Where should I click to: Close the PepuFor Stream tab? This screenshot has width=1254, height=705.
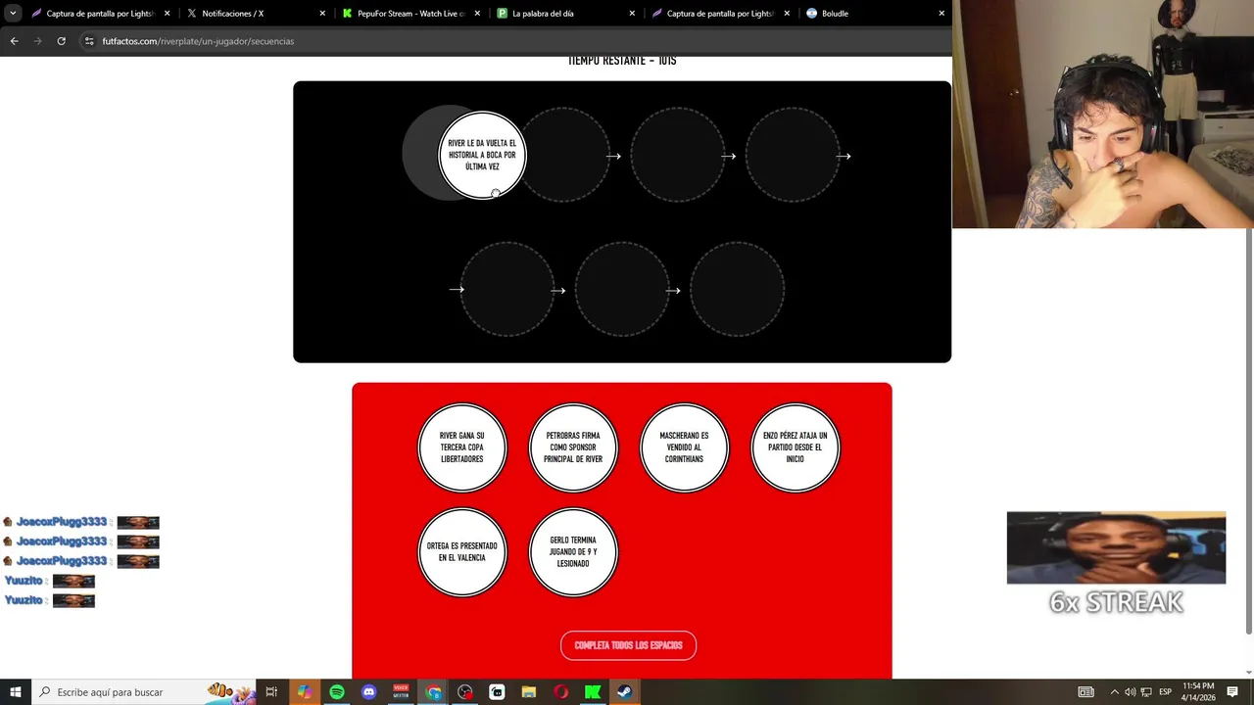pos(477,14)
